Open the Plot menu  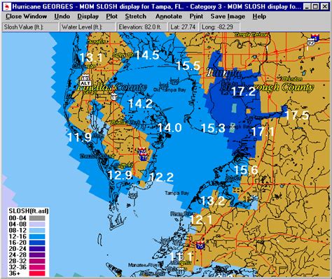111,16
